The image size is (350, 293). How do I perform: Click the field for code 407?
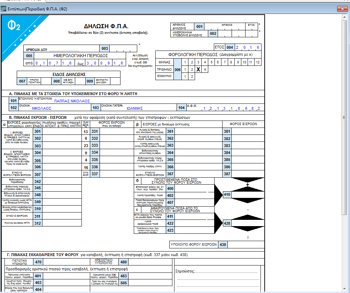pos(194,202)
